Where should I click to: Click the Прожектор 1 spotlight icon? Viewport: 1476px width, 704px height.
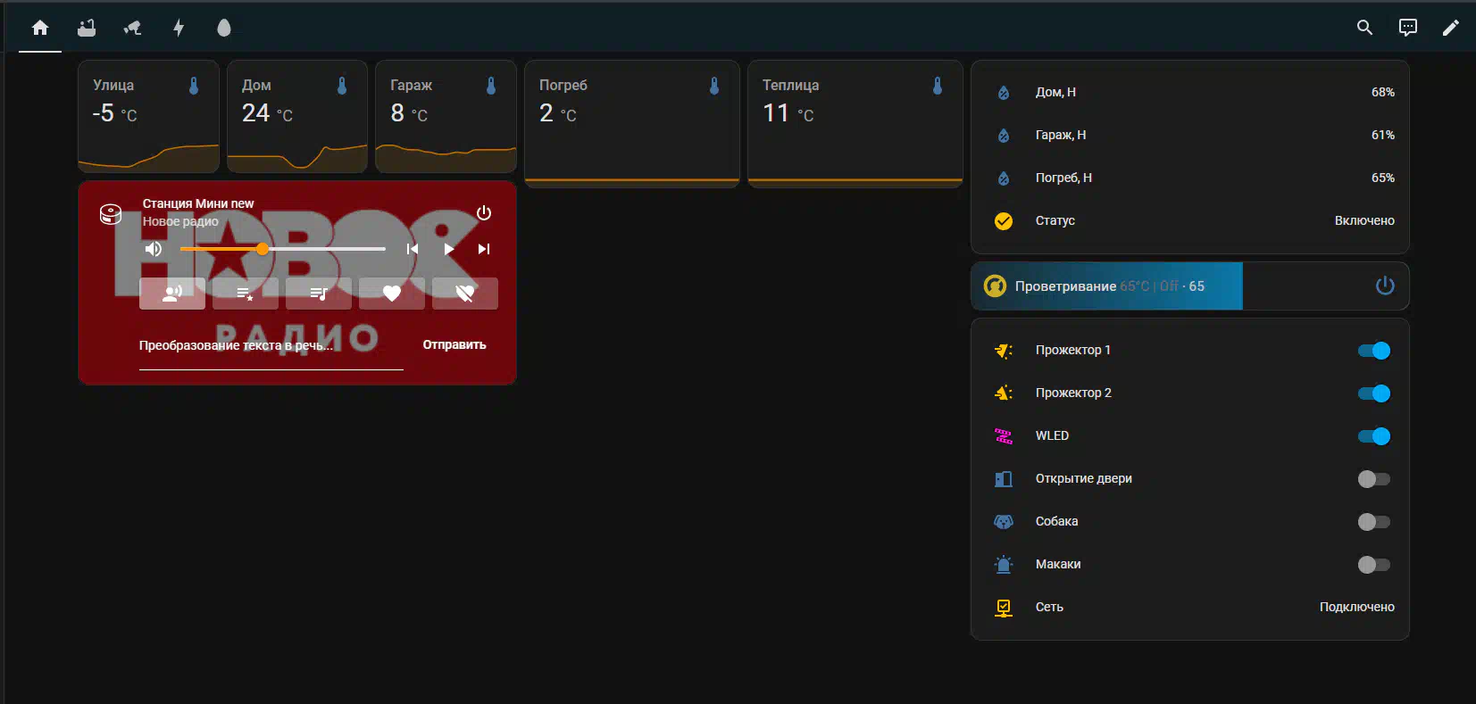(1004, 351)
